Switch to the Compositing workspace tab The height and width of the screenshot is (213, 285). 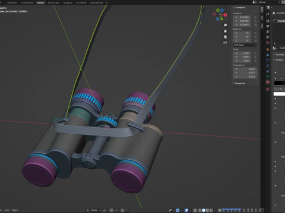27,2
